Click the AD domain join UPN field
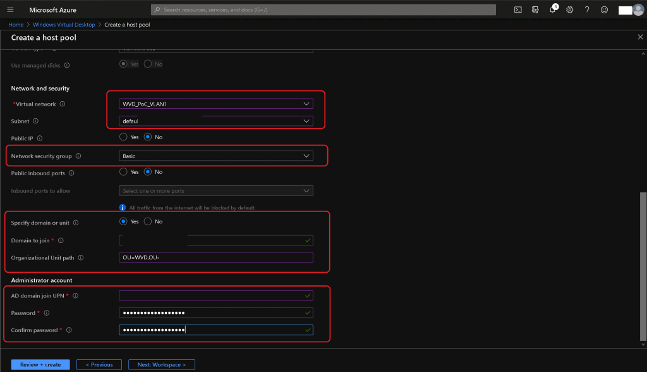The image size is (647, 372). point(216,295)
